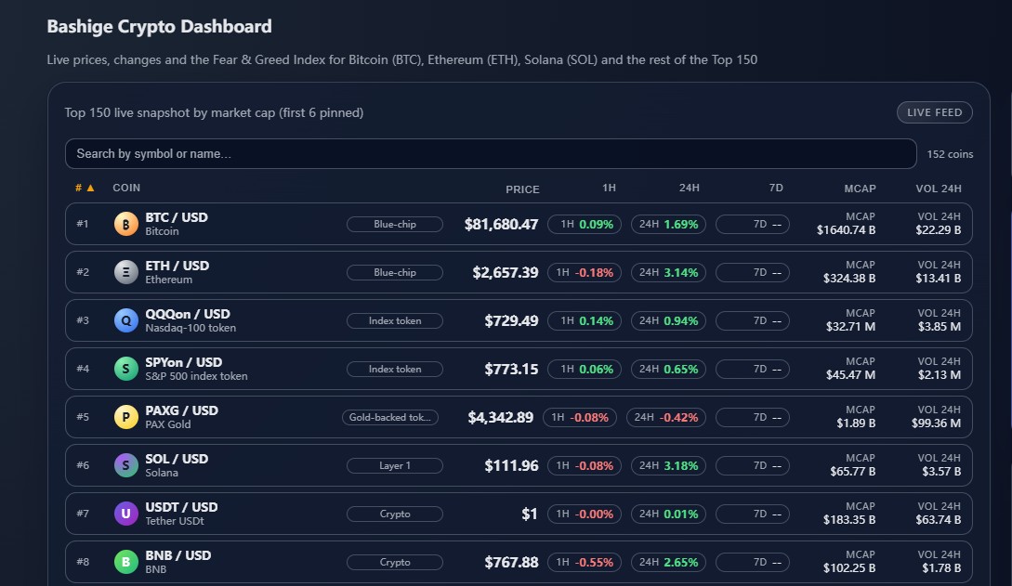Click Ethereum market cap $324.38 B
The image size is (1012, 586).
pyautogui.click(x=849, y=279)
